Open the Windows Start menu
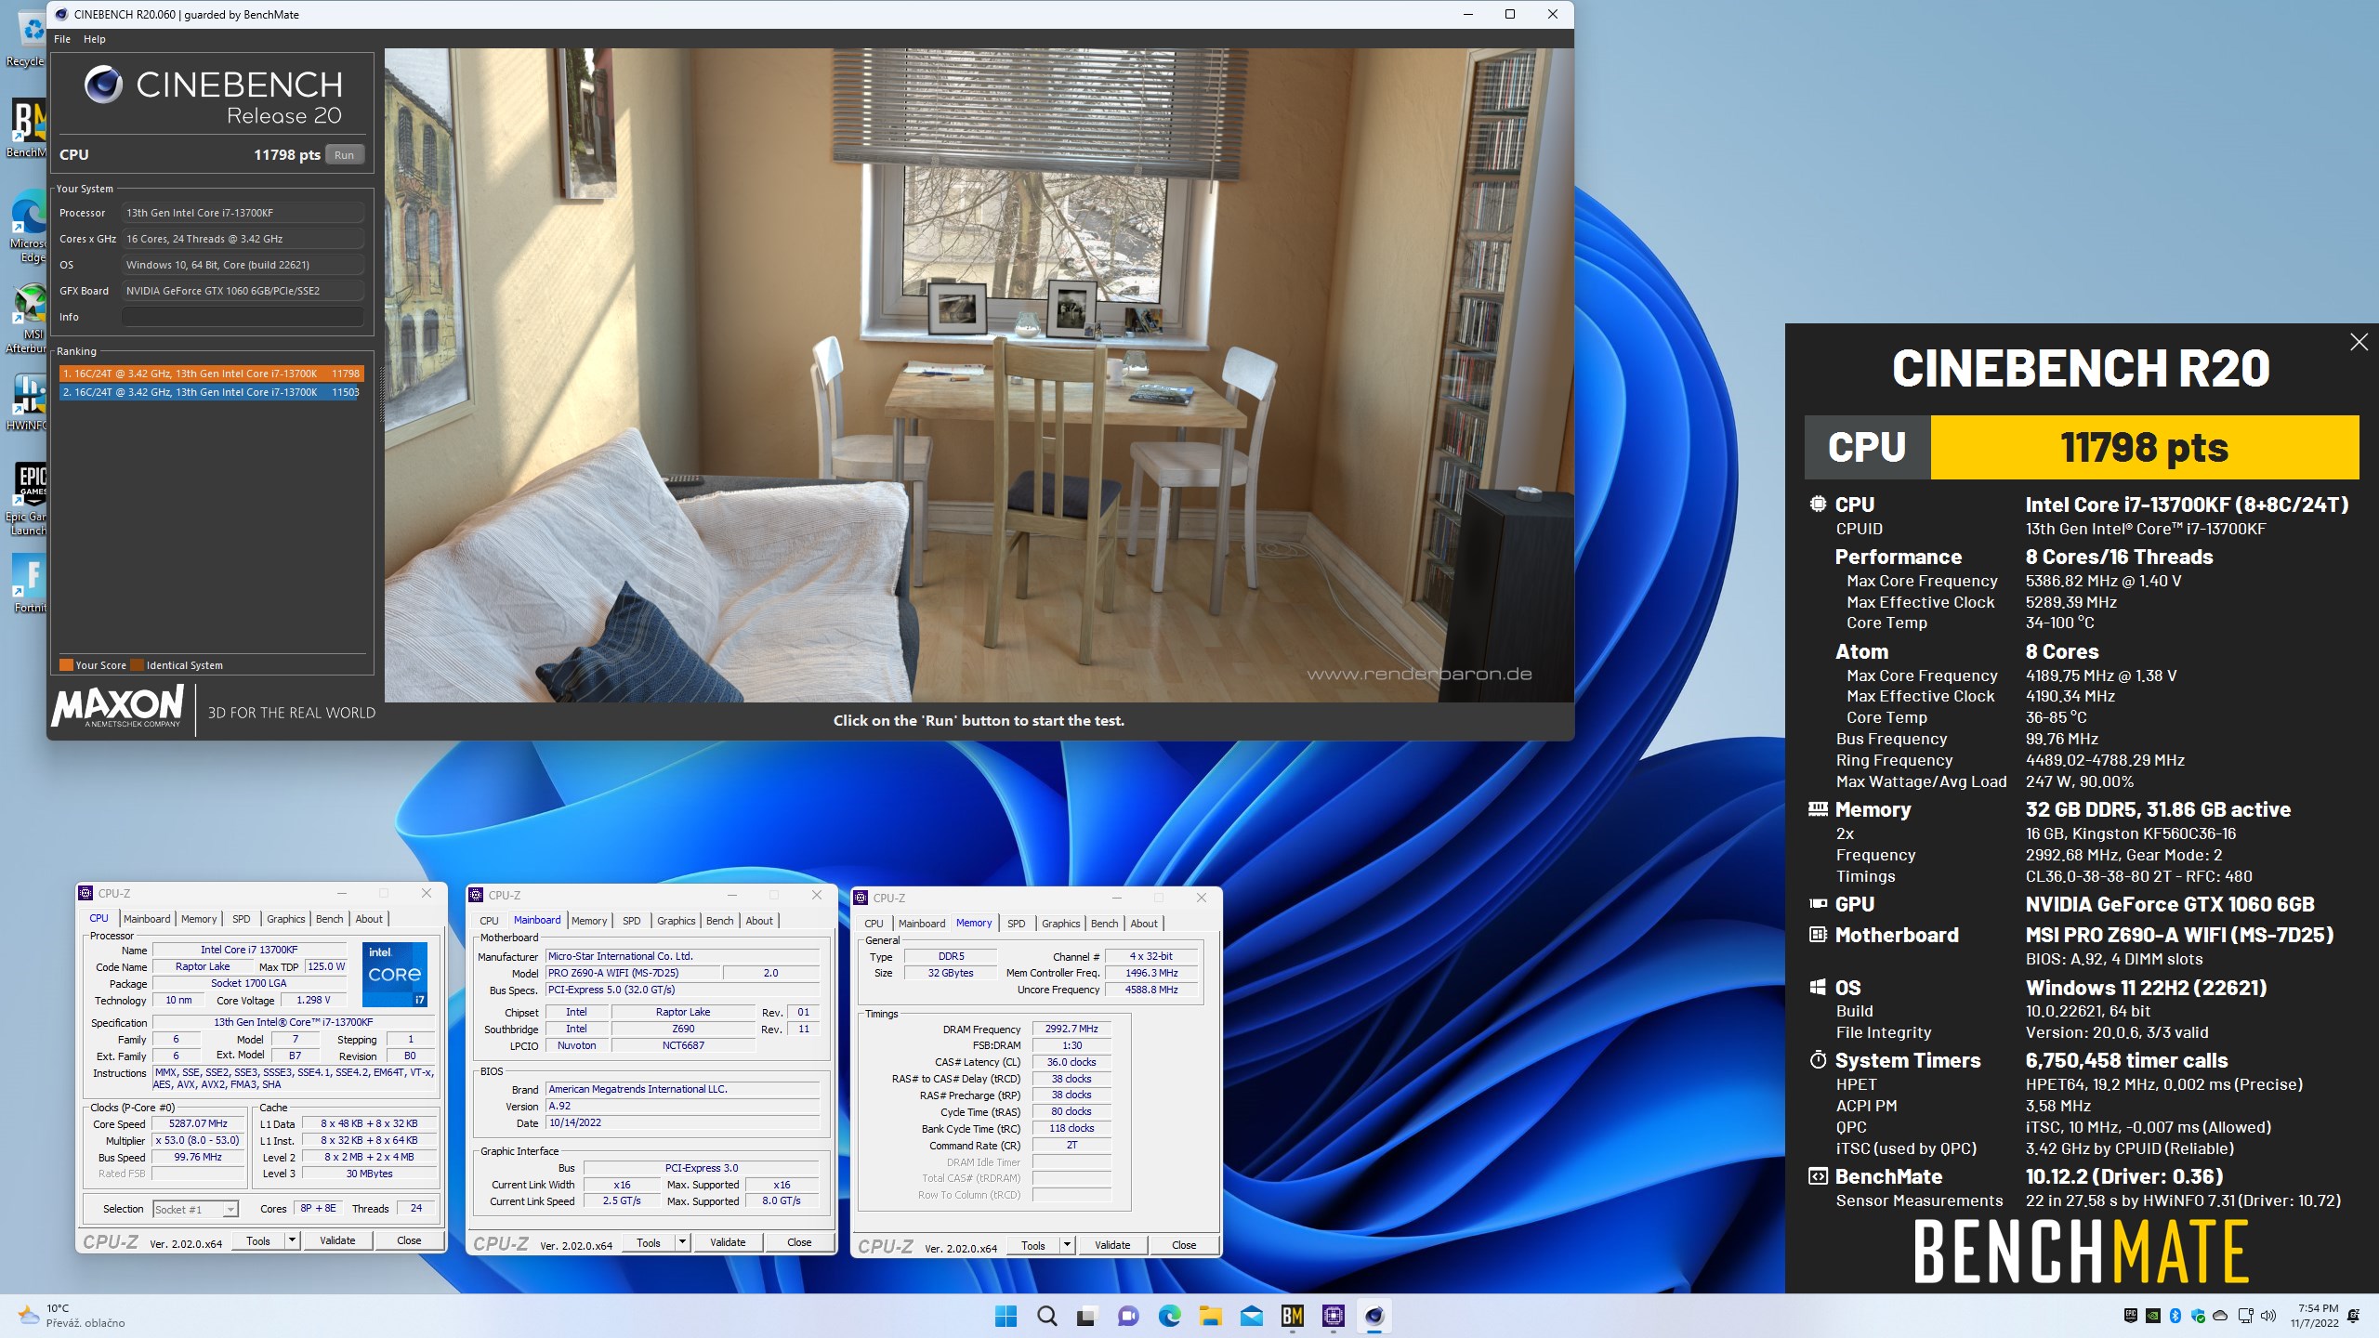The image size is (2379, 1338). coord(1005,1316)
